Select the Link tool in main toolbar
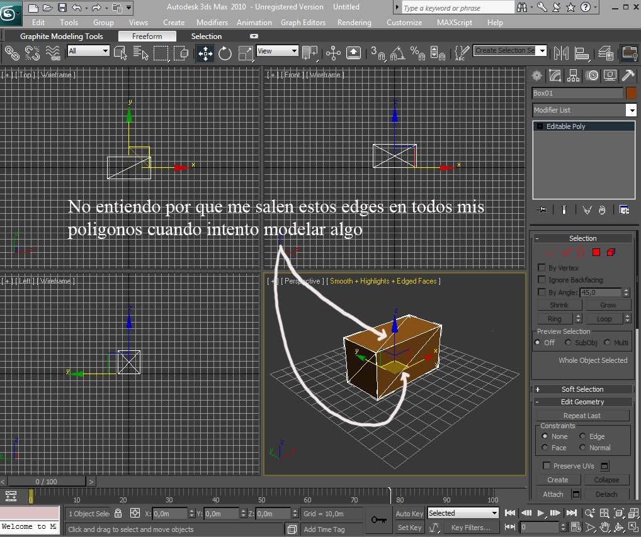 pos(12,53)
